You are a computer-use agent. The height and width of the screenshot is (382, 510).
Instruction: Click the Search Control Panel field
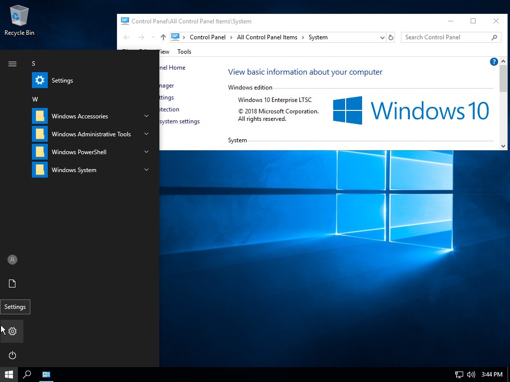446,37
